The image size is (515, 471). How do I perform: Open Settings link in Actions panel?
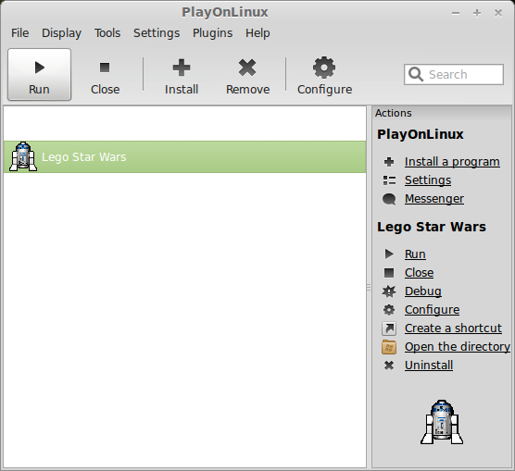[x=428, y=180]
